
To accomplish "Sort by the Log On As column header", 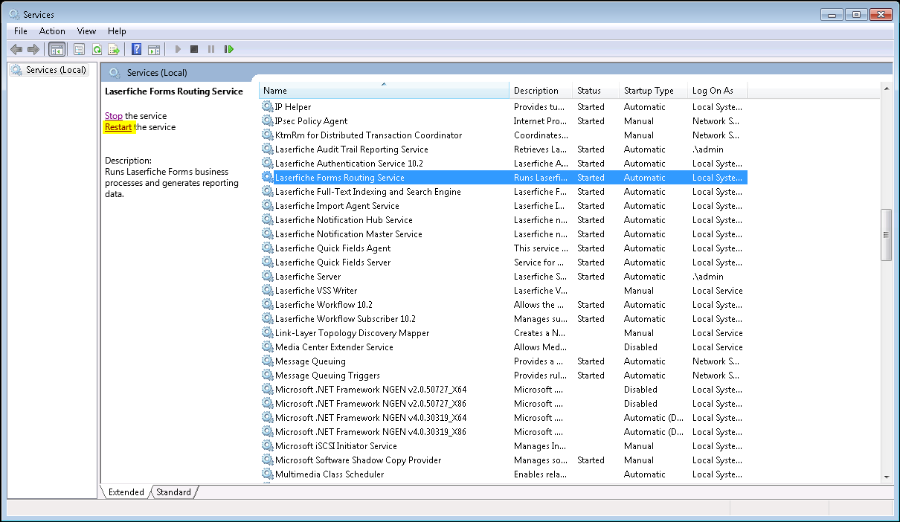I will click(x=717, y=91).
